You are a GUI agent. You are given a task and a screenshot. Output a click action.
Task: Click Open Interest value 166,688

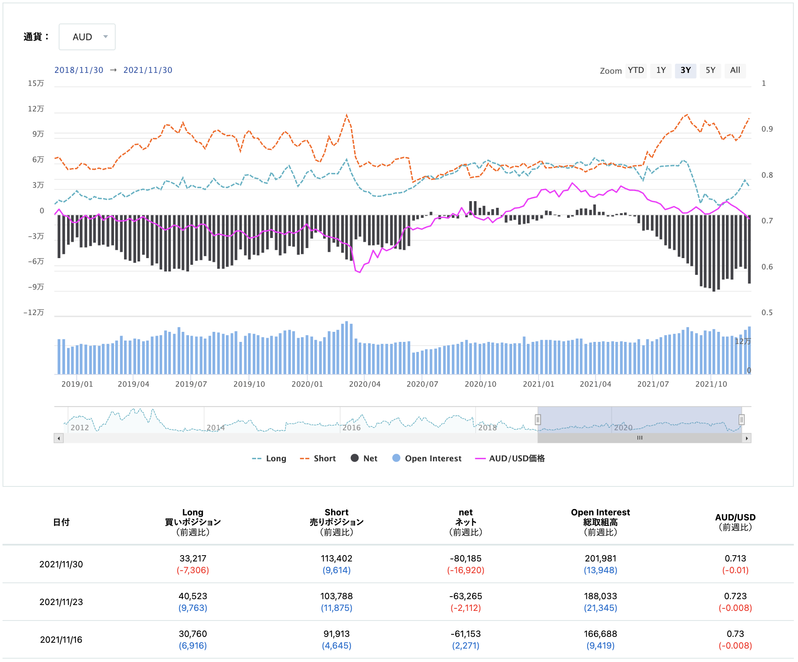click(601, 634)
